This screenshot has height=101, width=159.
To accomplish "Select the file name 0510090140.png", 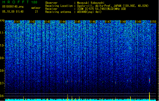I will pos(13,7).
